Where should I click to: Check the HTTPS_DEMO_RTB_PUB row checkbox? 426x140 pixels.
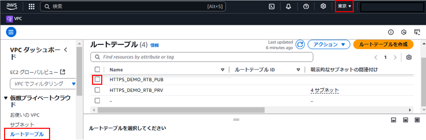[97, 80]
